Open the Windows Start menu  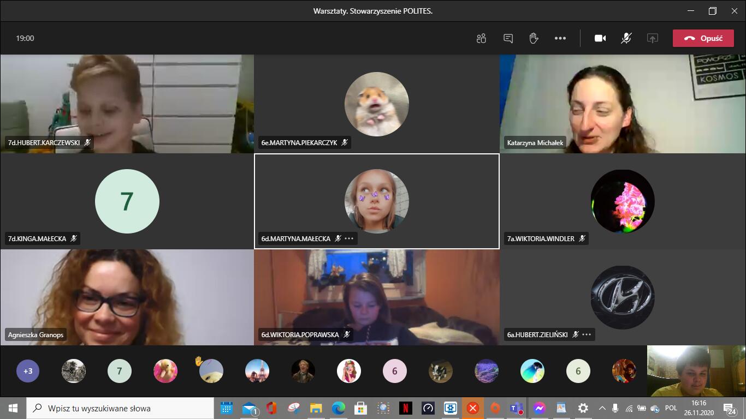click(13, 408)
